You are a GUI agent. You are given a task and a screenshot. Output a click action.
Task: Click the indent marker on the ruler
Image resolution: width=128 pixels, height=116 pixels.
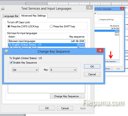(47, 3)
